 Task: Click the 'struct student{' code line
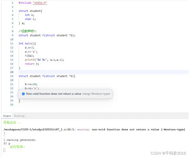[30, 11]
